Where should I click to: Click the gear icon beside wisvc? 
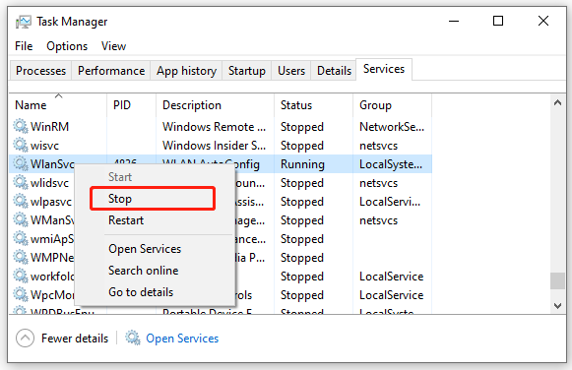(21, 145)
